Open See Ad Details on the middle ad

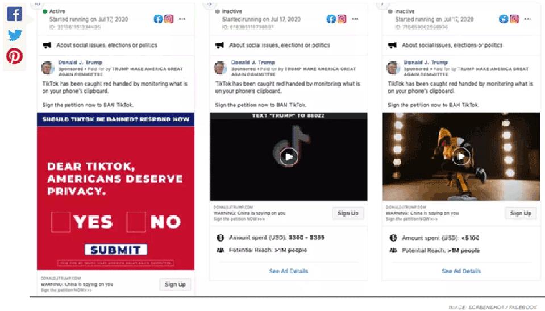click(x=289, y=271)
